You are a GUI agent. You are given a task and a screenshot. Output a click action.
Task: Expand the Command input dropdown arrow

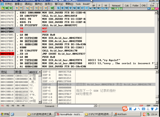(x=95, y=106)
